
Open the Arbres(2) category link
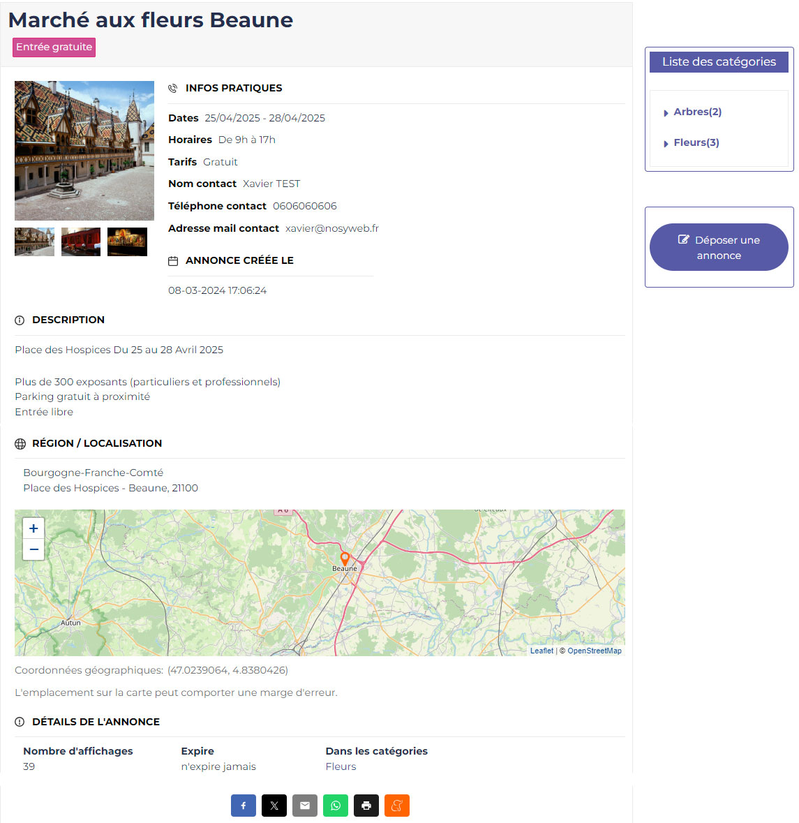click(x=697, y=112)
